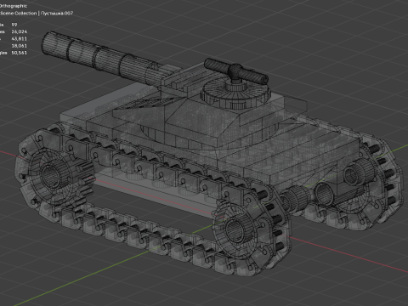Viewport: 408px width, 306px height.
Task: Click the 'Scene Collection | Пустышка.007' overlay text
Action: point(37,13)
